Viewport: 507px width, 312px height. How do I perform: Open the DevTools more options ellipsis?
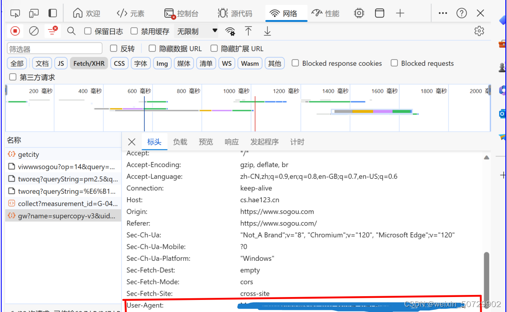pos(443,13)
